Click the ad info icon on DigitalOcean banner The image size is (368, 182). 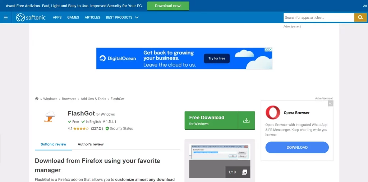tap(267, 49)
